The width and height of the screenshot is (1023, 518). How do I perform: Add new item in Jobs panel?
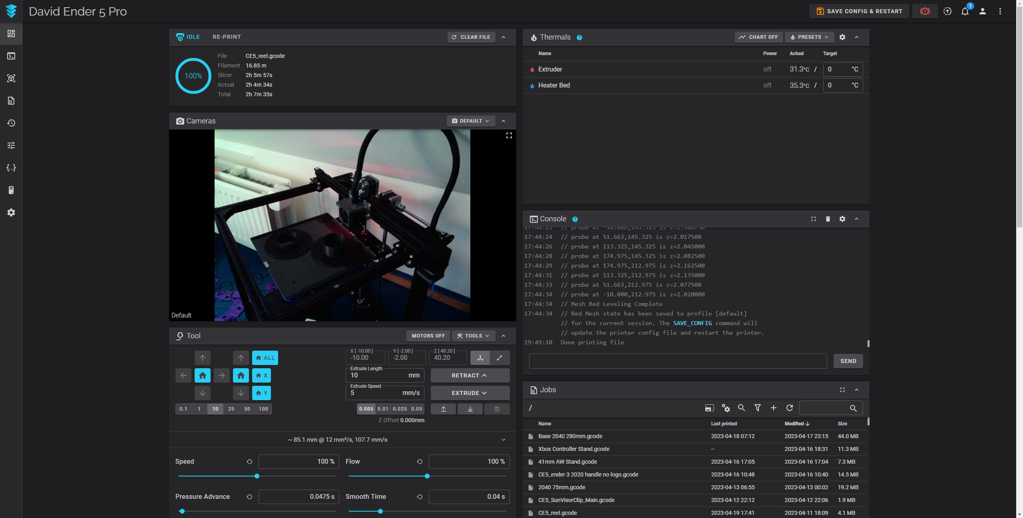tap(773, 408)
